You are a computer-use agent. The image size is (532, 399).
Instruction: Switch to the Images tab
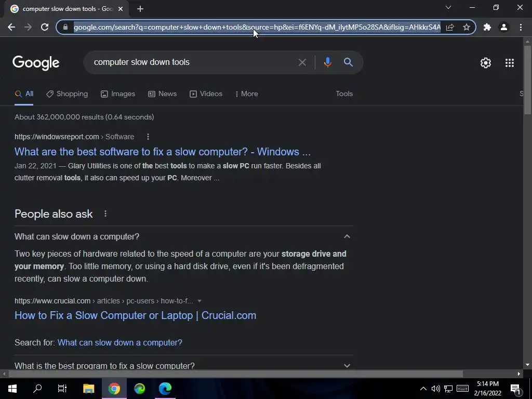click(118, 94)
